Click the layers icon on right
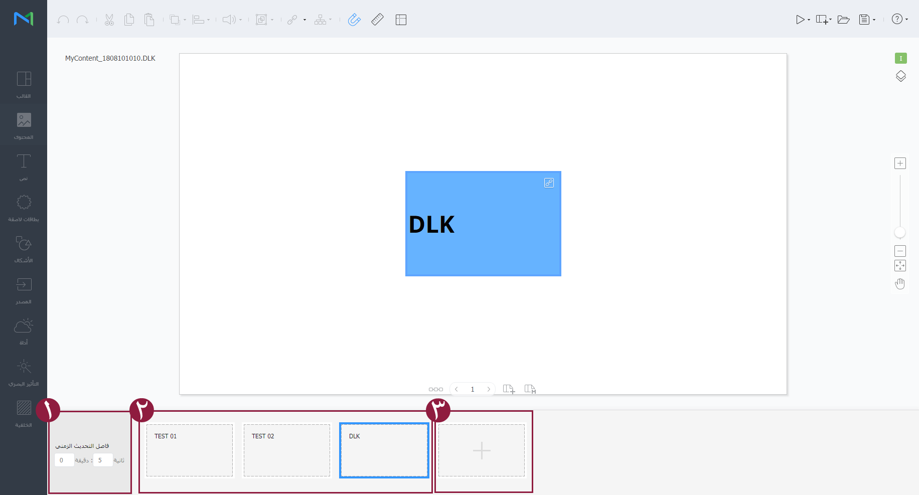This screenshot has width=919, height=495. [x=900, y=76]
